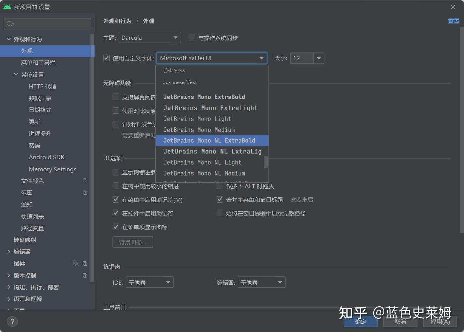The width and height of the screenshot is (464, 332).
Task: Click the copy icon beside 范围
Action: click(x=85, y=192)
